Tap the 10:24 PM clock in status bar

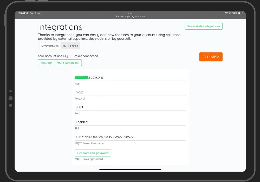pos(23,13)
